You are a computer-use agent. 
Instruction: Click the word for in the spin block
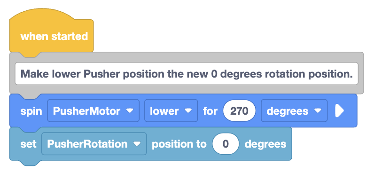coord(210,111)
